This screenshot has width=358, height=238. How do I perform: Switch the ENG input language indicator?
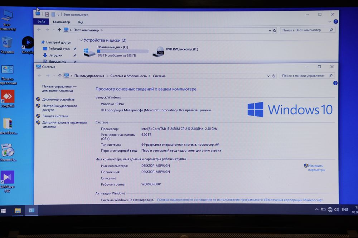(345, 209)
